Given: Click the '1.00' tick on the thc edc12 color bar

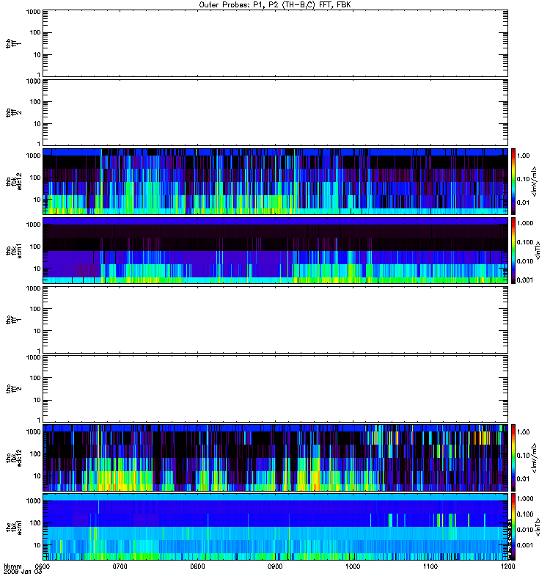Looking at the screenshot, I should [x=523, y=432].
